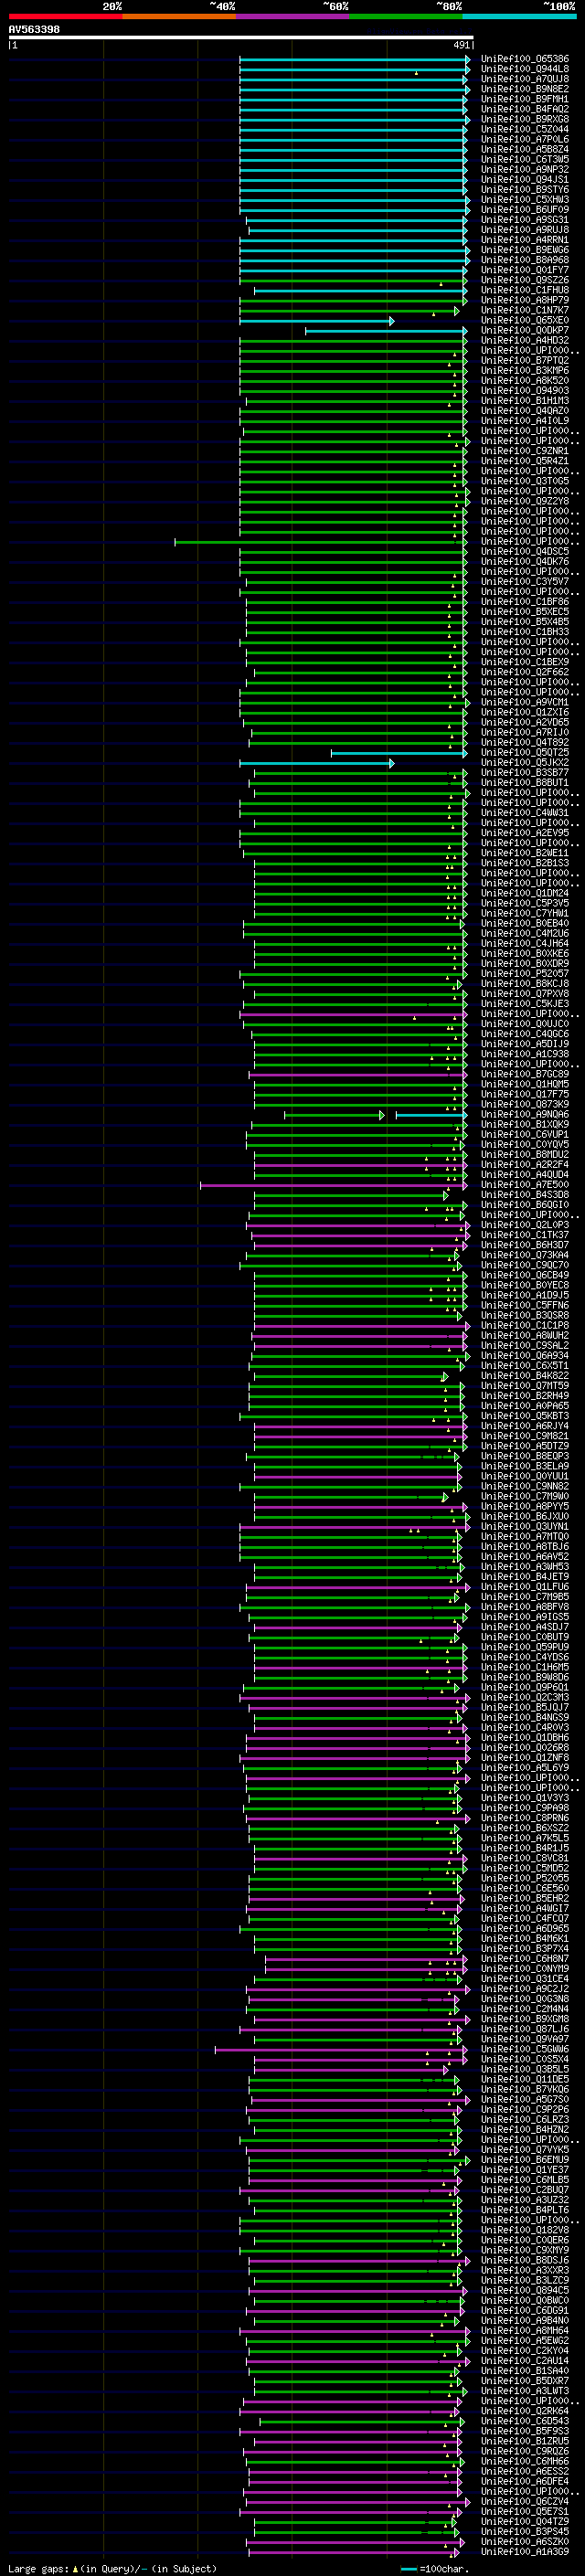Select label UniRef100_B9RXG8

coord(525,119)
